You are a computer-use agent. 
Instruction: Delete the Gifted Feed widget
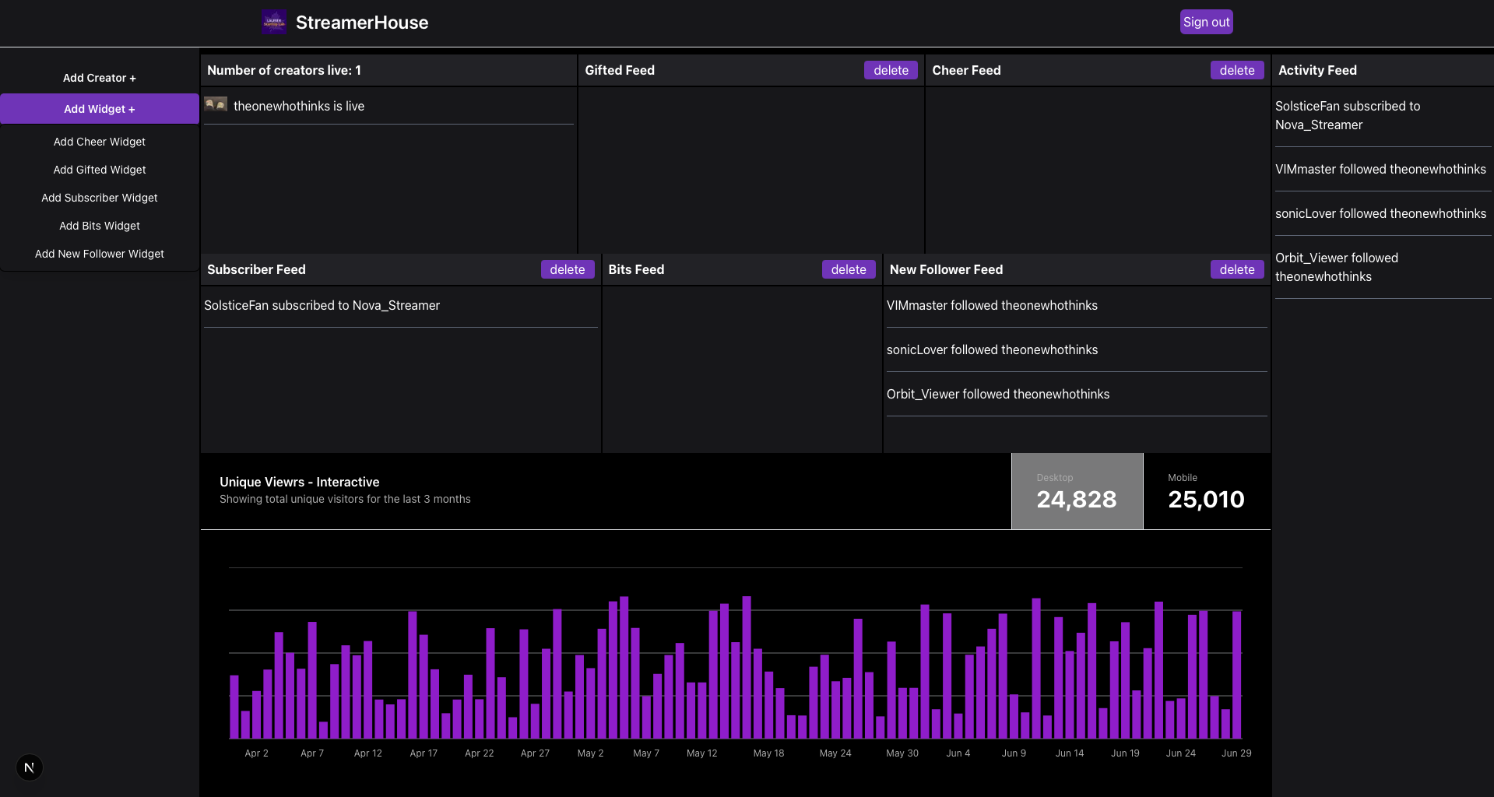(x=891, y=70)
